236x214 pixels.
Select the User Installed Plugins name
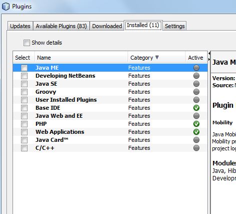coord(66,100)
